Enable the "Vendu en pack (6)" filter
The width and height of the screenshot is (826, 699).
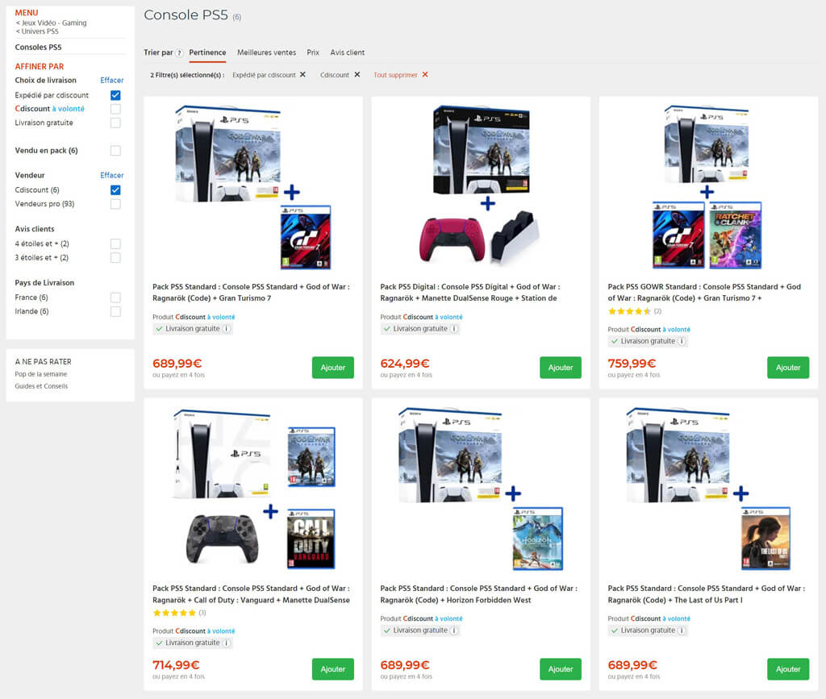click(115, 151)
